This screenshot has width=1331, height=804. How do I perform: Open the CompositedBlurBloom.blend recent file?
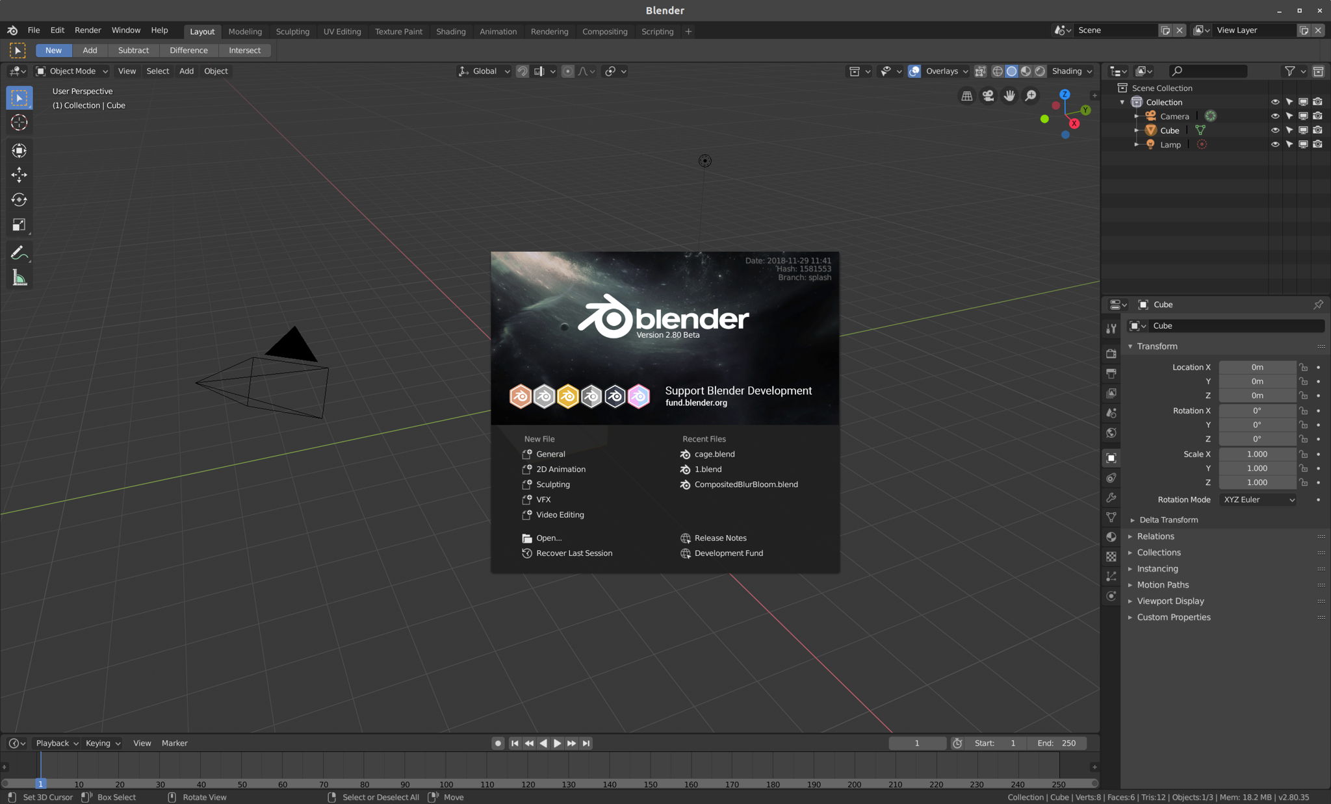coord(745,484)
